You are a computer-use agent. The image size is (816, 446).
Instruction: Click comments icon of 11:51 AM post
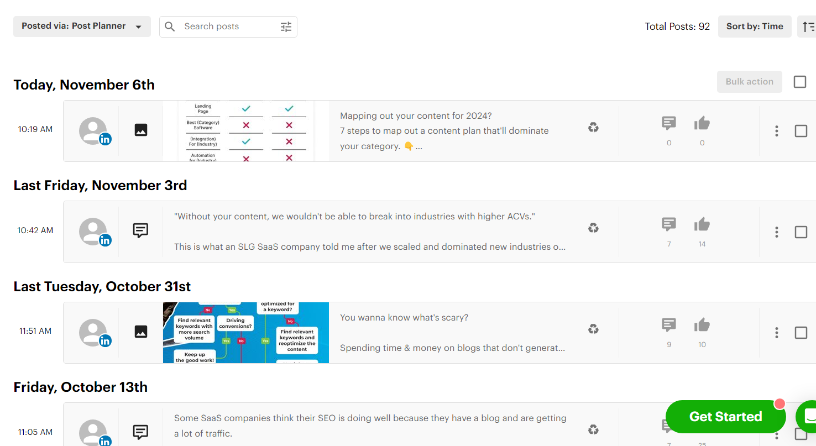tap(669, 324)
